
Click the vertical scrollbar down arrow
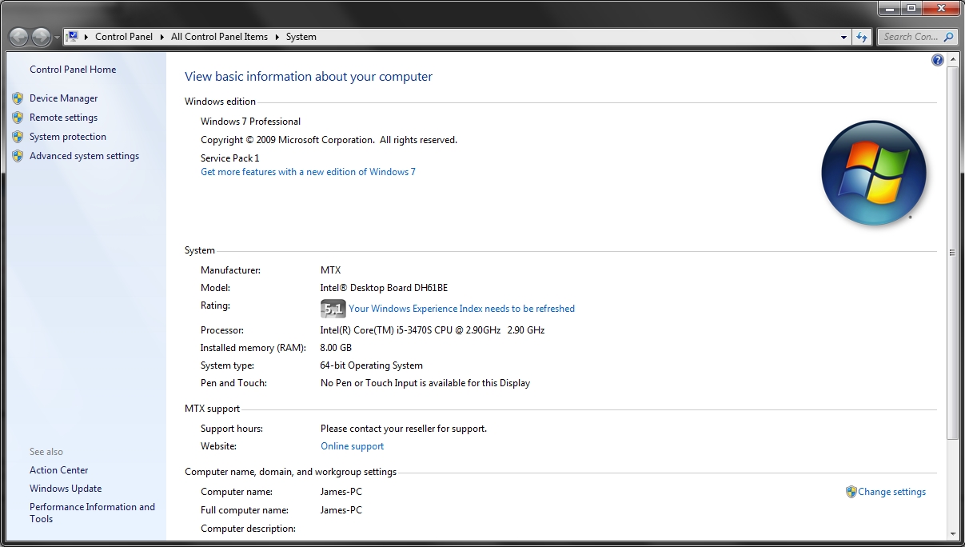click(951, 533)
